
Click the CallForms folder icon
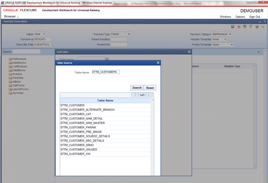[x=10, y=86]
